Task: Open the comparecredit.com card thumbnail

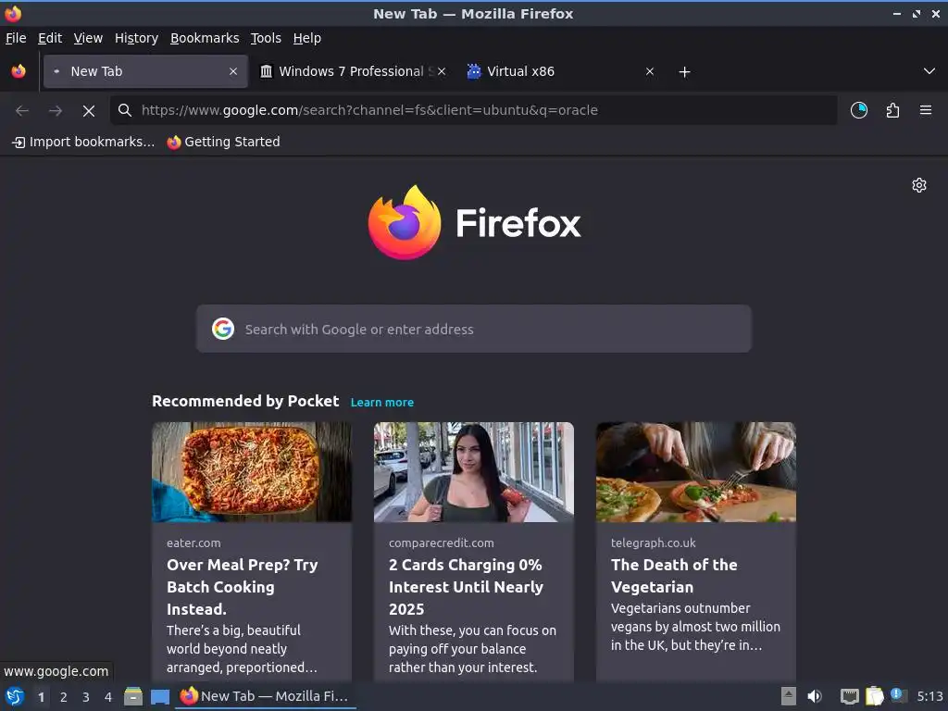Action: click(473, 472)
